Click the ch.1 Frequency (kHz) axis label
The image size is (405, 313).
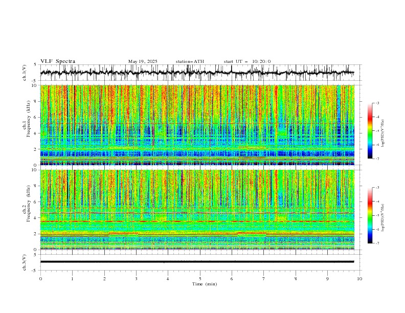[x=27, y=119]
